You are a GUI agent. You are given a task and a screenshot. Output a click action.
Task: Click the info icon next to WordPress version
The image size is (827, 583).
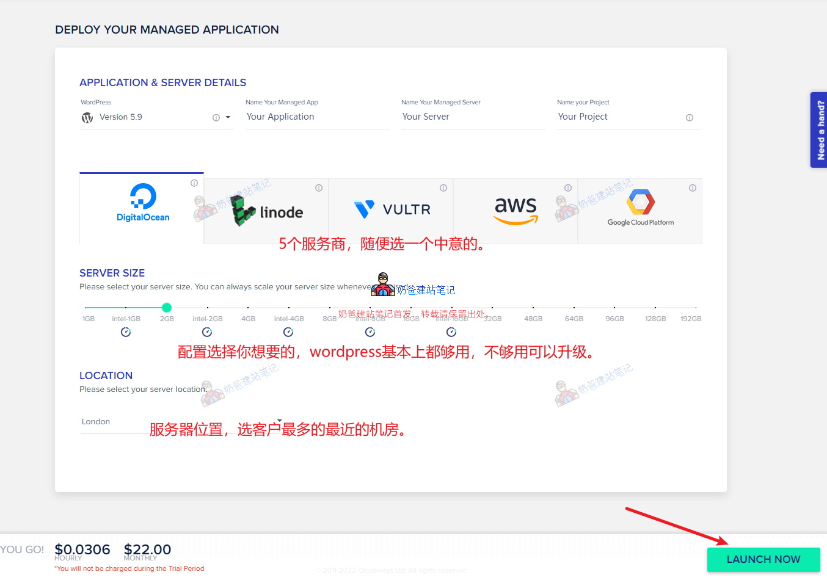click(x=216, y=118)
